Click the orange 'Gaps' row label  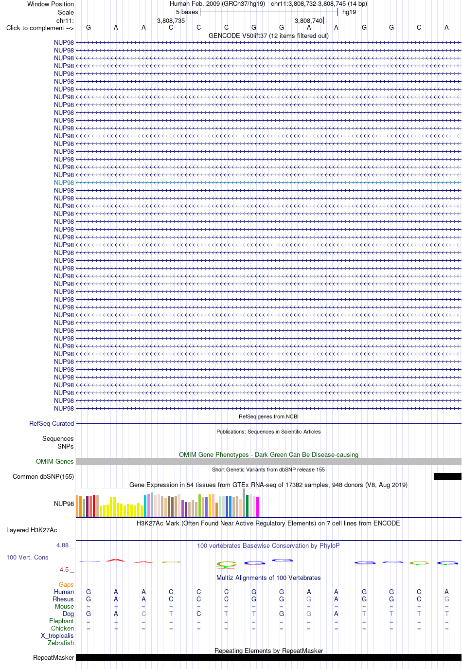tap(66, 584)
